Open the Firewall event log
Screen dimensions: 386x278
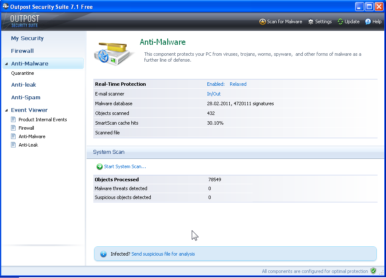pos(26,128)
